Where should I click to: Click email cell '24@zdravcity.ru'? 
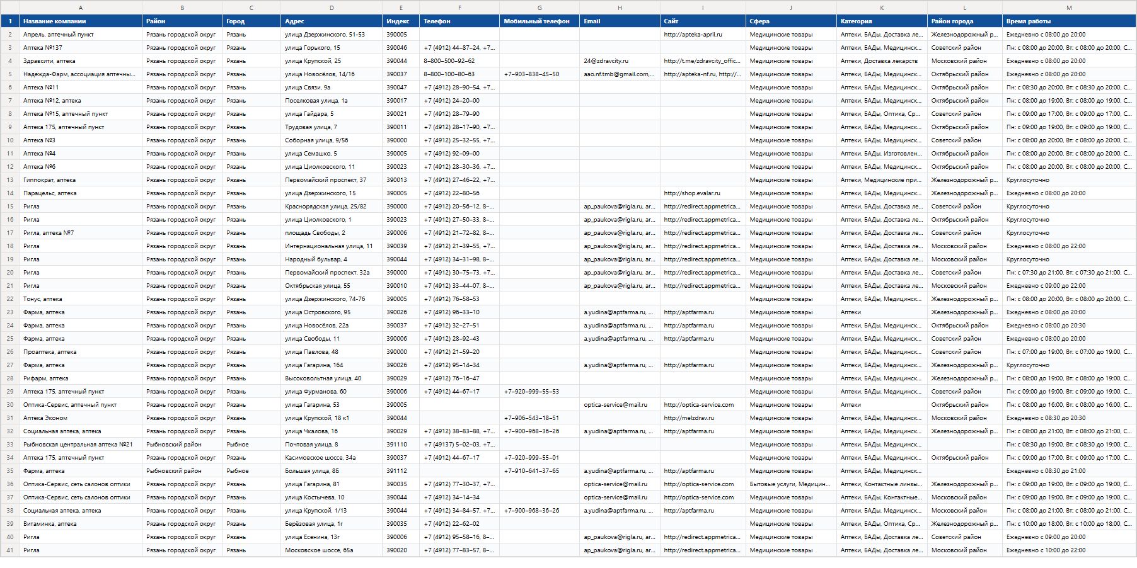[620, 60]
